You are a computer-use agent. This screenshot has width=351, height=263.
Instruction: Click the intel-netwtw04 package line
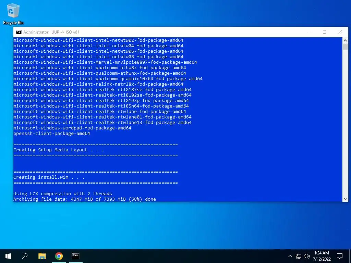tap(98, 46)
